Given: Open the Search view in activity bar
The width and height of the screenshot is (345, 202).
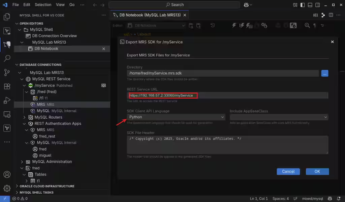Looking at the screenshot, I should click(7, 58).
